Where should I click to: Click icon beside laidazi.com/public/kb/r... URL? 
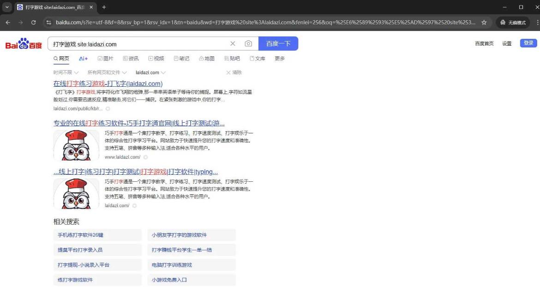coord(108,109)
